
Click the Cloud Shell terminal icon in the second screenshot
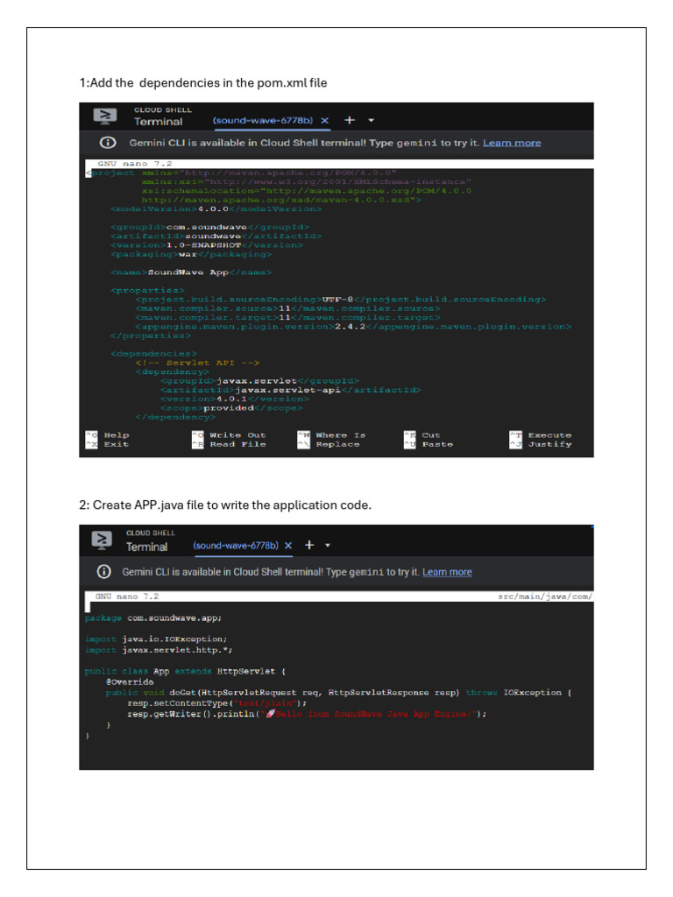point(102,540)
